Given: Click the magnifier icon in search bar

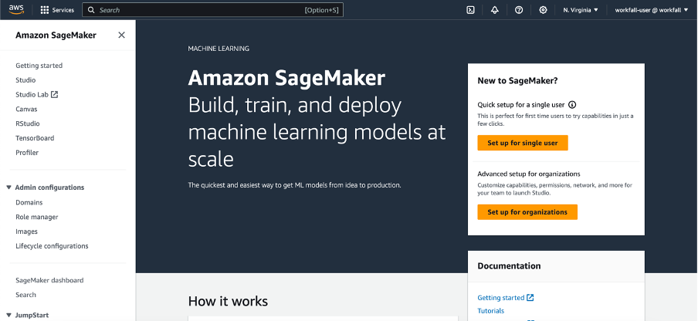Looking at the screenshot, I should pos(91,10).
